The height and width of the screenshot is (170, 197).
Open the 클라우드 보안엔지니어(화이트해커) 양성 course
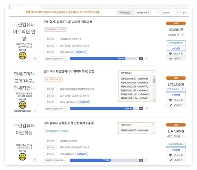(69, 71)
